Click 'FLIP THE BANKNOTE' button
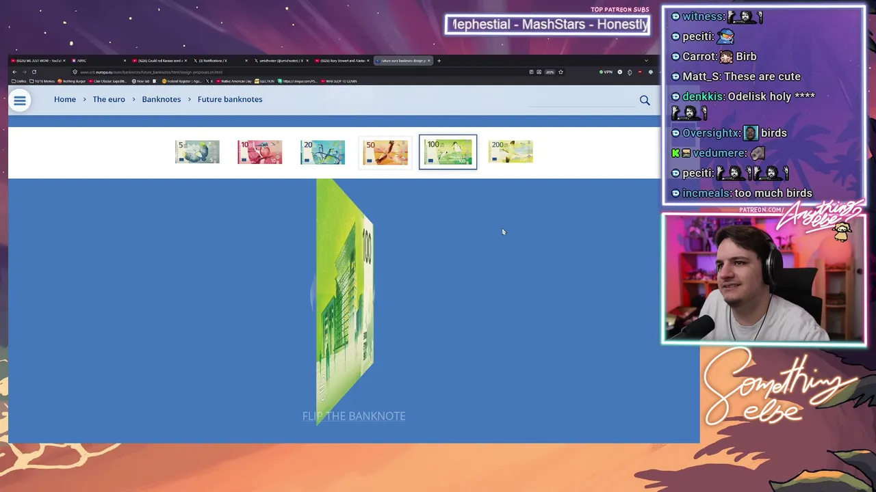876x492 pixels. coord(354,416)
